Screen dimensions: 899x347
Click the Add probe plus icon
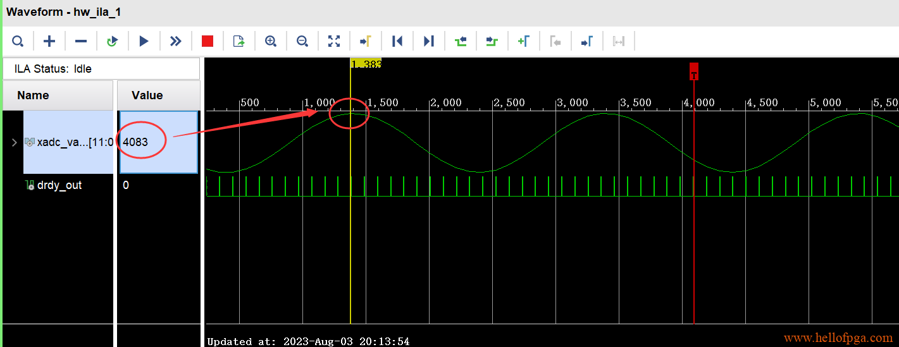tap(49, 42)
